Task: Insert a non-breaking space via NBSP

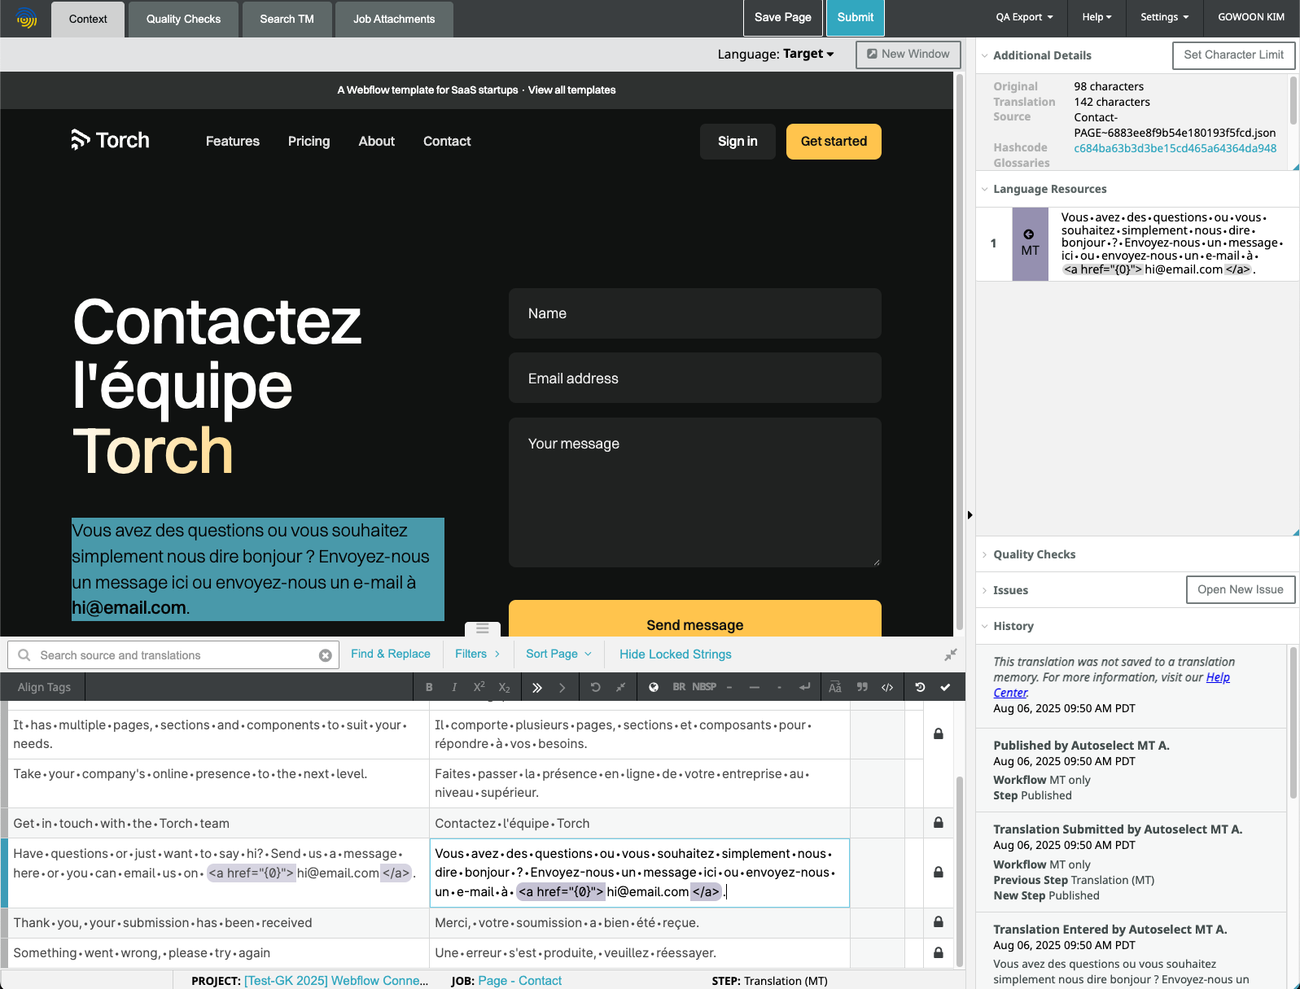Action: [704, 687]
